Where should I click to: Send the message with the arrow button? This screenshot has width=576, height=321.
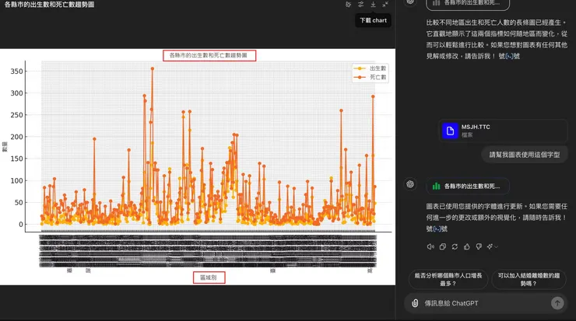pyautogui.click(x=557, y=303)
